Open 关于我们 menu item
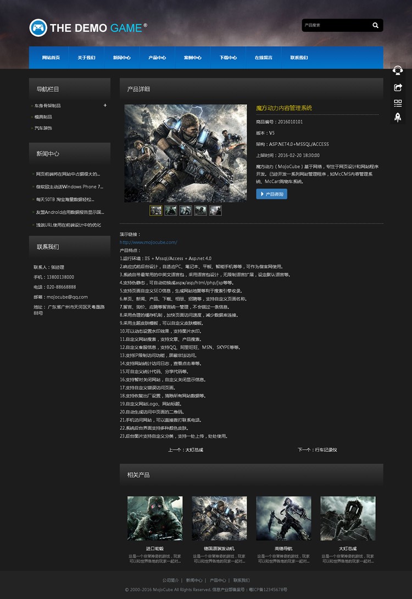Image resolution: width=412 pixels, height=599 pixels. point(86,58)
